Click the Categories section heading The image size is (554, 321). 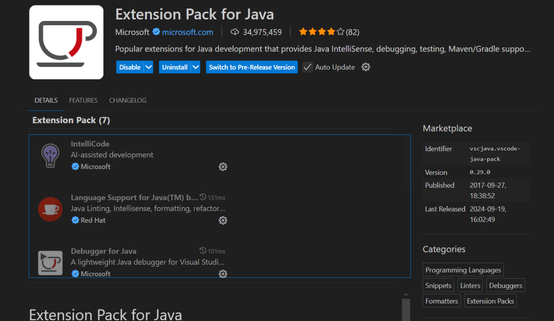444,249
